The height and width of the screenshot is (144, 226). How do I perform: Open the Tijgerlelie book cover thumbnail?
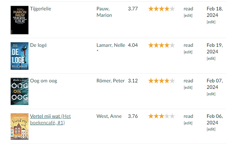tap(20, 20)
